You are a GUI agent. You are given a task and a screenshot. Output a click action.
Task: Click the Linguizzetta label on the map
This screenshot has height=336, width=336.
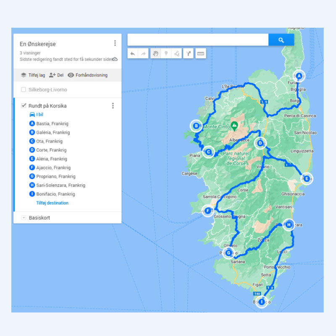pos(302,151)
